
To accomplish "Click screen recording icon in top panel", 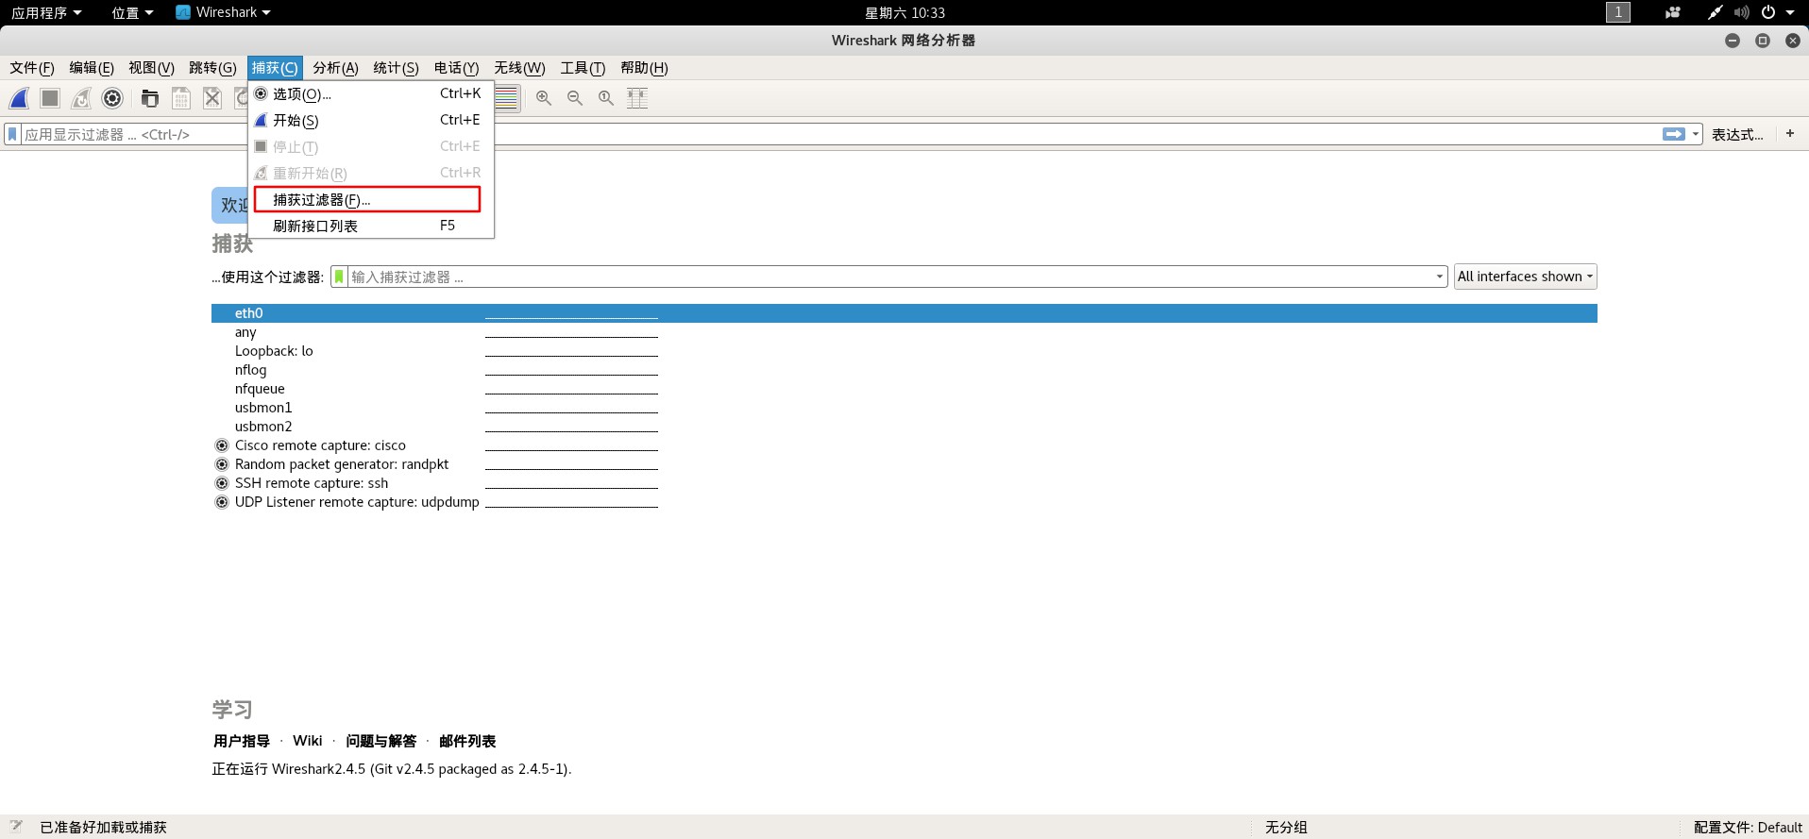I will click(1673, 12).
